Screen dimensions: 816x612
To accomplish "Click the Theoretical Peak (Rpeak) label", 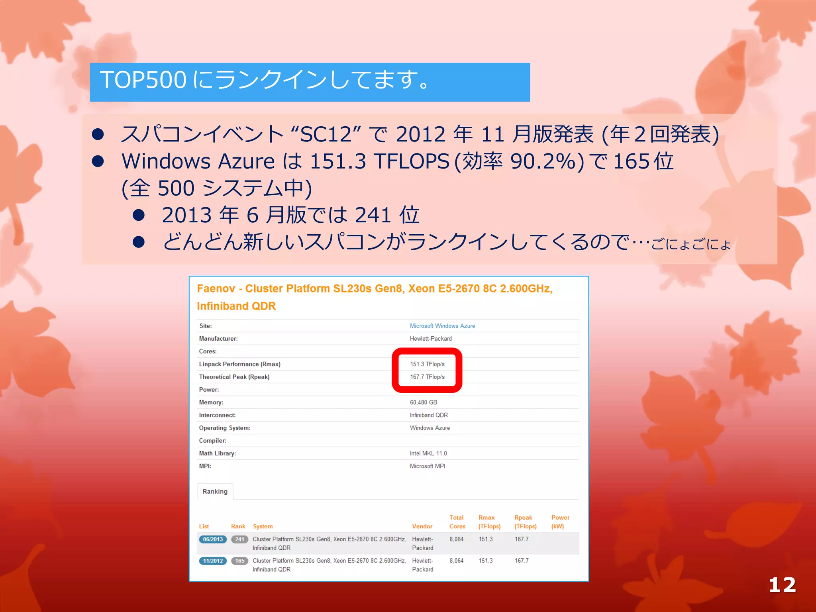I will click(234, 377).
